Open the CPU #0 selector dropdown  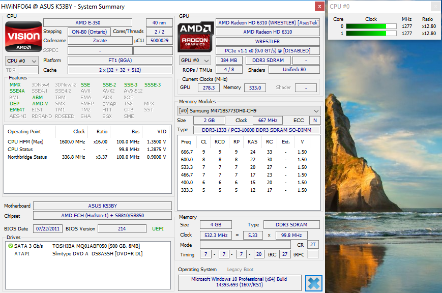click(22, 61)
